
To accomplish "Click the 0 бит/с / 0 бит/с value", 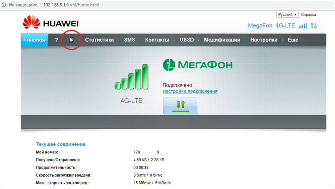I will [x=148, y=175].
